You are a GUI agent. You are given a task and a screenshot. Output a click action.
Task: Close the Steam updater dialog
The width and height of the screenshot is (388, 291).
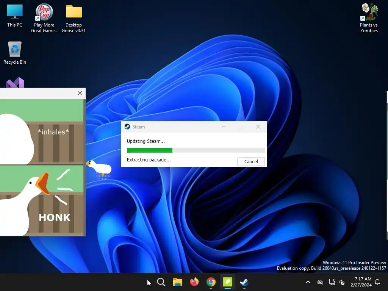[x=258, y=127]
